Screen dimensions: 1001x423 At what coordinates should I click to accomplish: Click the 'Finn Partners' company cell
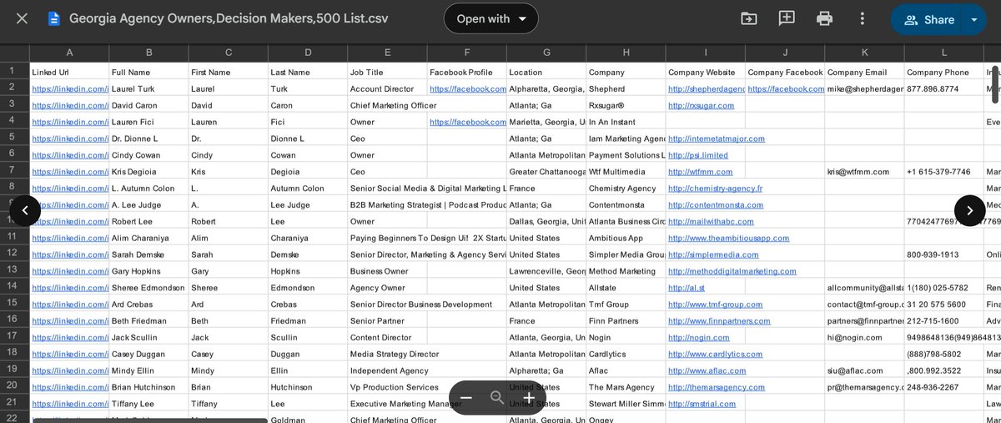(x=626, y=321)
